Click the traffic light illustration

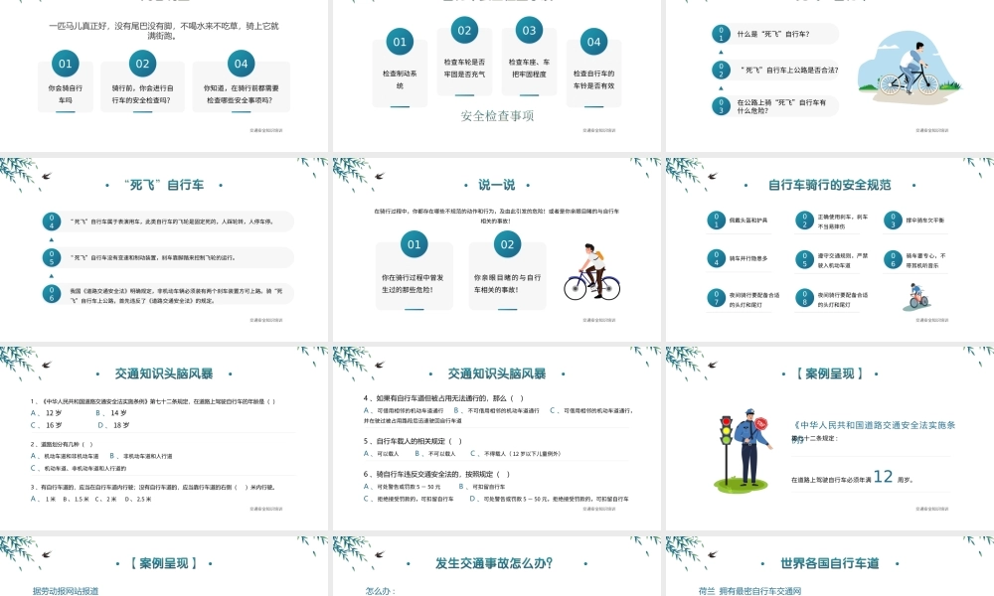(x=727, y=451)
